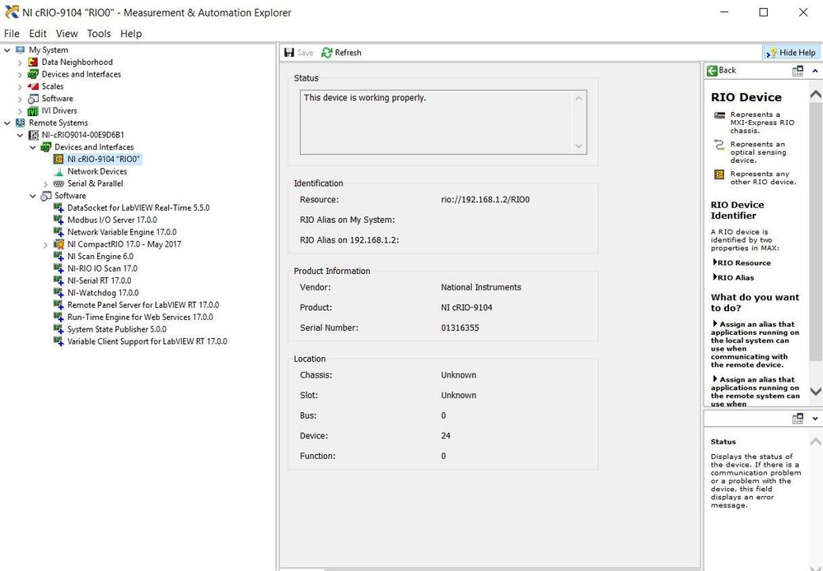This screenshot has width=823, height=571.
Task: Click the resource value rio://192.168.1.2/RIO0
Action: (x=485, y=200)
